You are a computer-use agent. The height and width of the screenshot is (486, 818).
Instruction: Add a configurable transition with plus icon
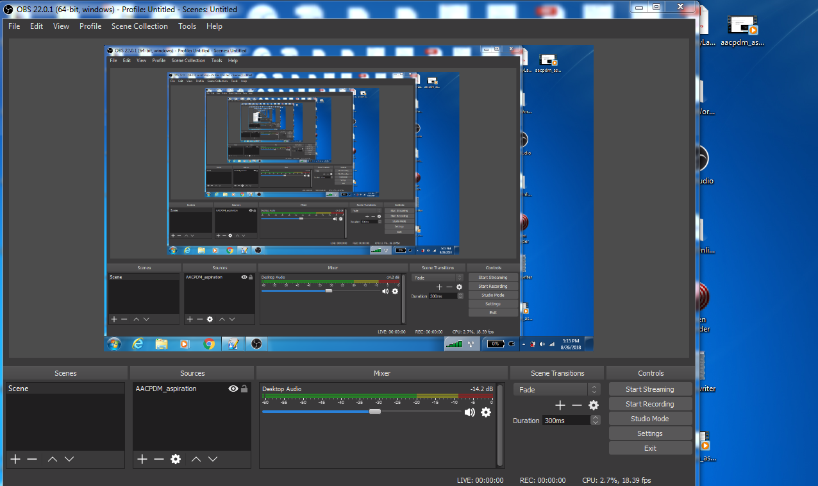[x=560, y=405]
